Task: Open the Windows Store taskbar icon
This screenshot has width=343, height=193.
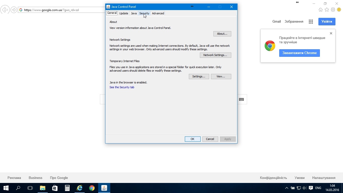Action: click(55, 188)
